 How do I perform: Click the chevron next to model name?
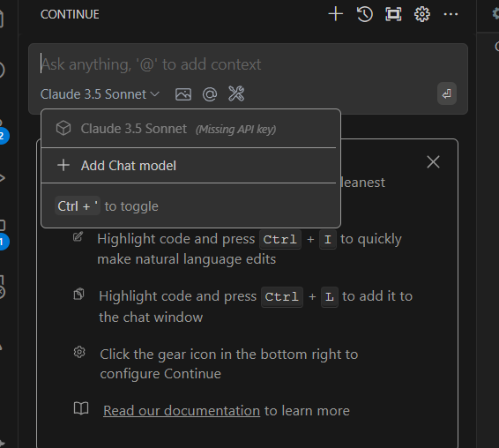coord(154,94)
